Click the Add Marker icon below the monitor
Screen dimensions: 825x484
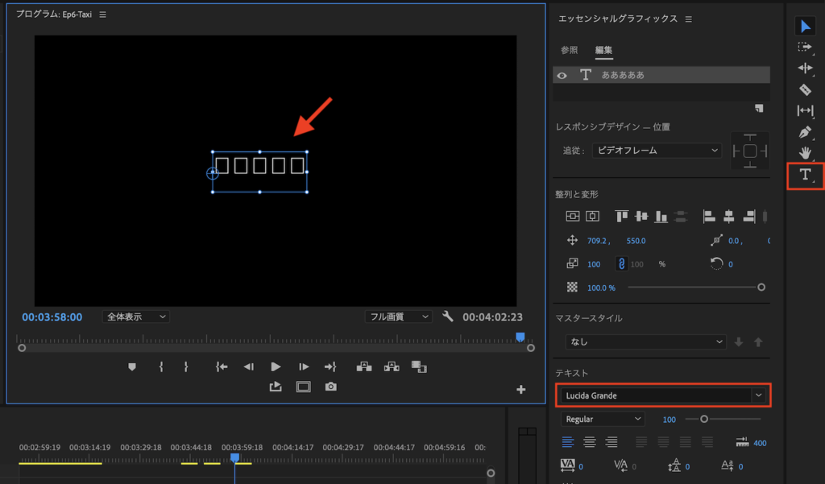coord(132,366)
